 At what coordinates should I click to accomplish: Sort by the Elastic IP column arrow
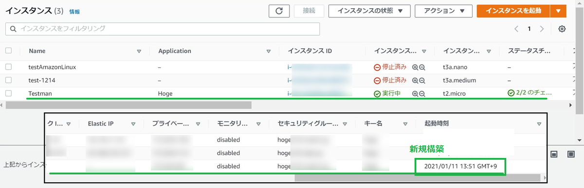click(x=133, y=124)
